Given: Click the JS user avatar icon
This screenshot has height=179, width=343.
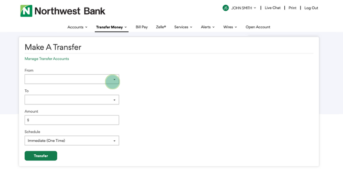Looking at the screenshot, I should pyautogui.click(x=225, y=8).
